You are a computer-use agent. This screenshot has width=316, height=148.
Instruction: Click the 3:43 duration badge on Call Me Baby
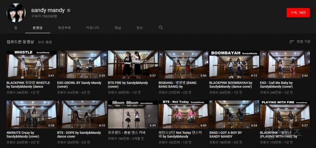tap(304, 76)
